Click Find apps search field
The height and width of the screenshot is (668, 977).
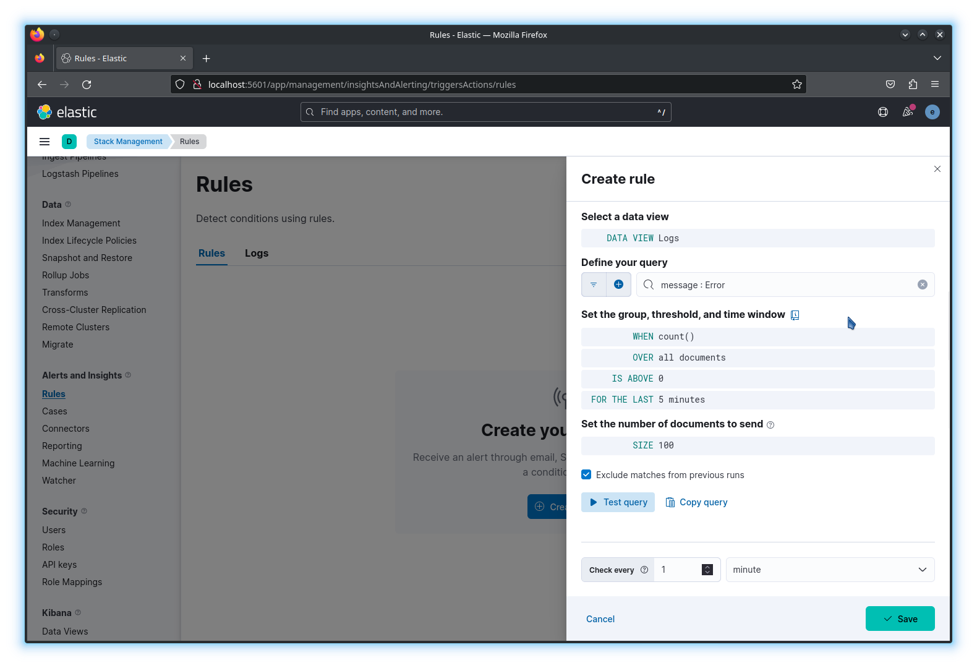[486, 112]
